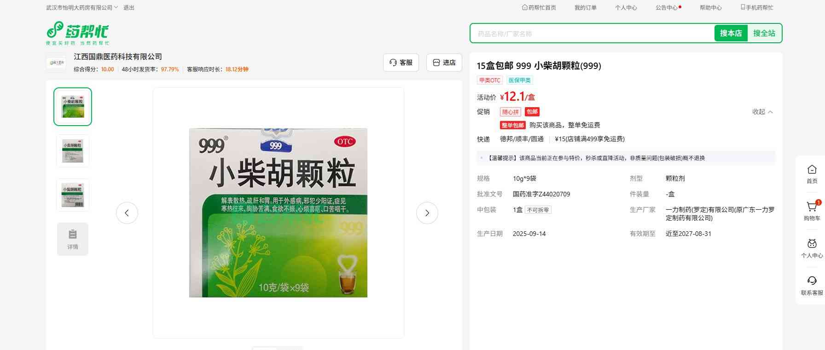Show next product image with right arrow
The width and height of the screenshot is (825, 350).
pyautogui.click(x=427, y=213)
